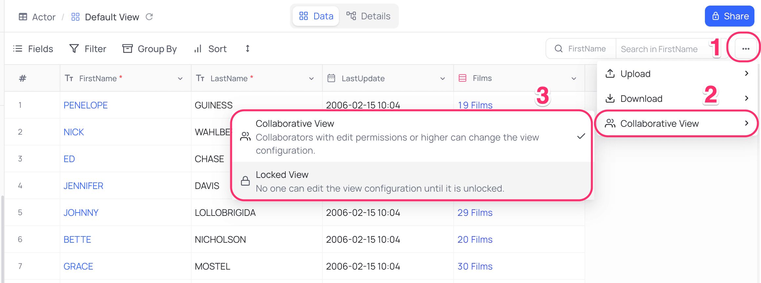This screenshot has height=283, width=761.
Task: Open the three-dots more options menu
Action: pos(746,49)
